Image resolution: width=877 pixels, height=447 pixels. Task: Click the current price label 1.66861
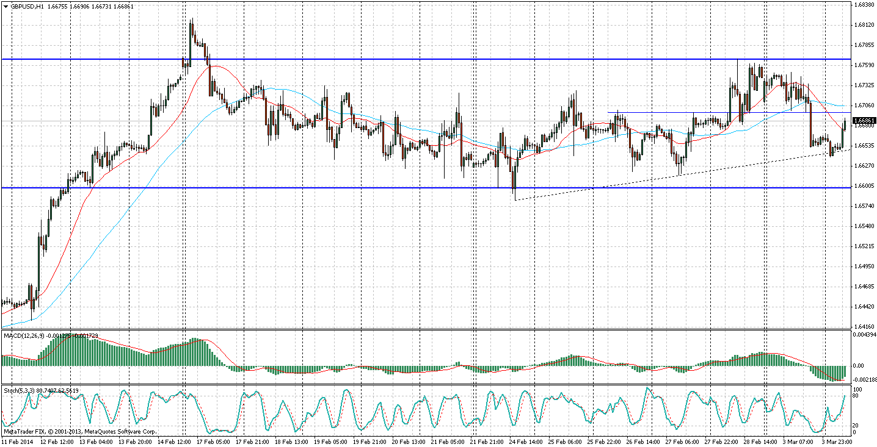864,121
